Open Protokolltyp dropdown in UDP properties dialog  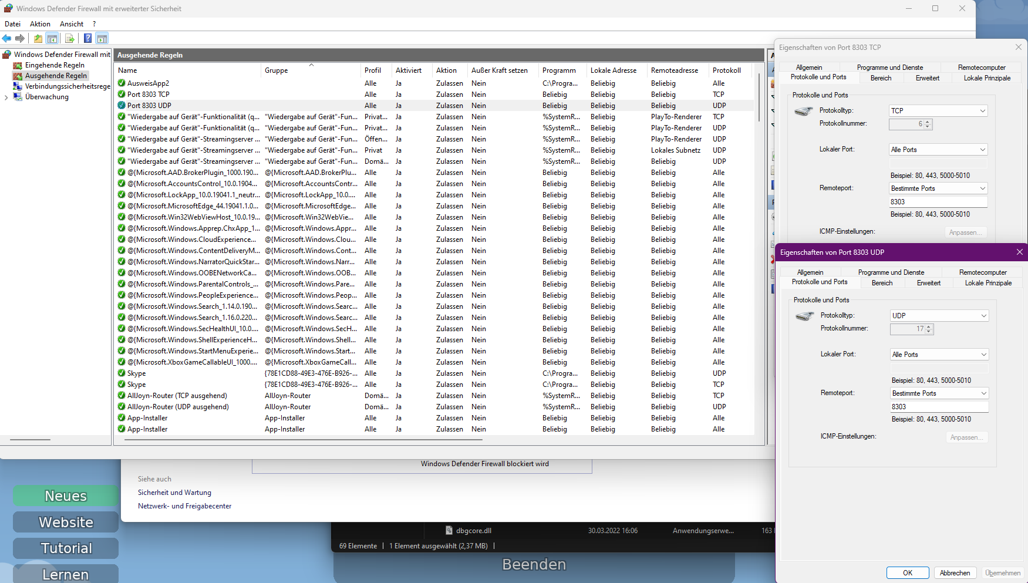pyautogui.click(x=939, y=316)
